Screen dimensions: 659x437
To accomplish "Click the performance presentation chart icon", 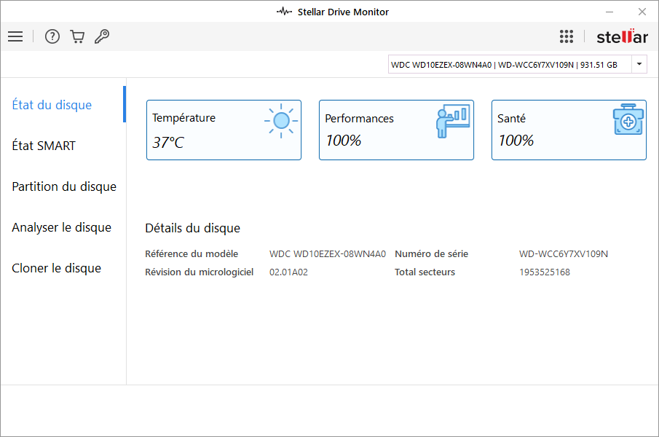I will (452, 121).
